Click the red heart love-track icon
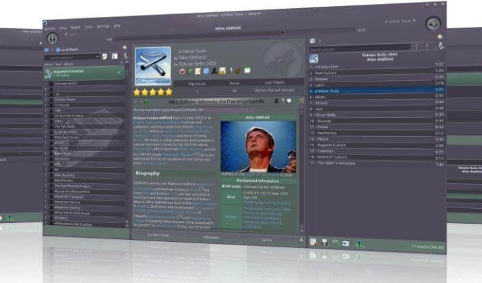 point(182,71)
